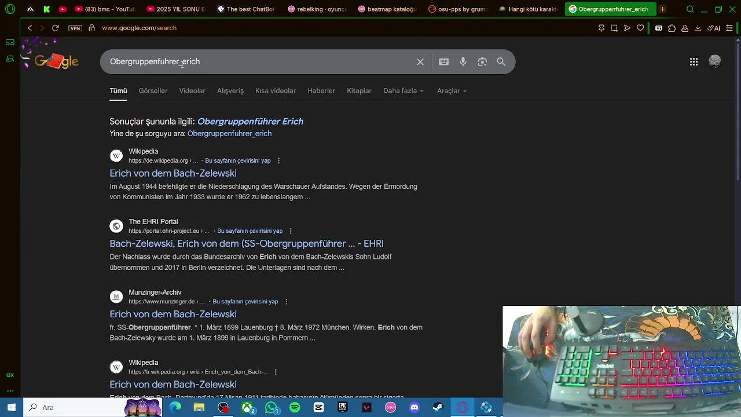Translate the de.wikipedia result page

(x=238, y=161)
